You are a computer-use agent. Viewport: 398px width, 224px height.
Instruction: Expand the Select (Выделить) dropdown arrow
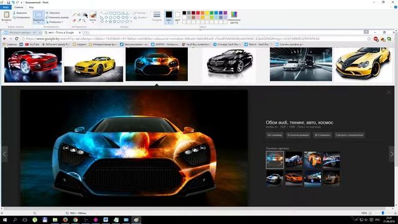point(39,22)
